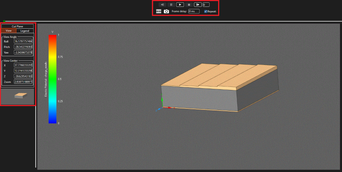
Task: Toggle the Repeat checkbox
Action: point(206,11)
